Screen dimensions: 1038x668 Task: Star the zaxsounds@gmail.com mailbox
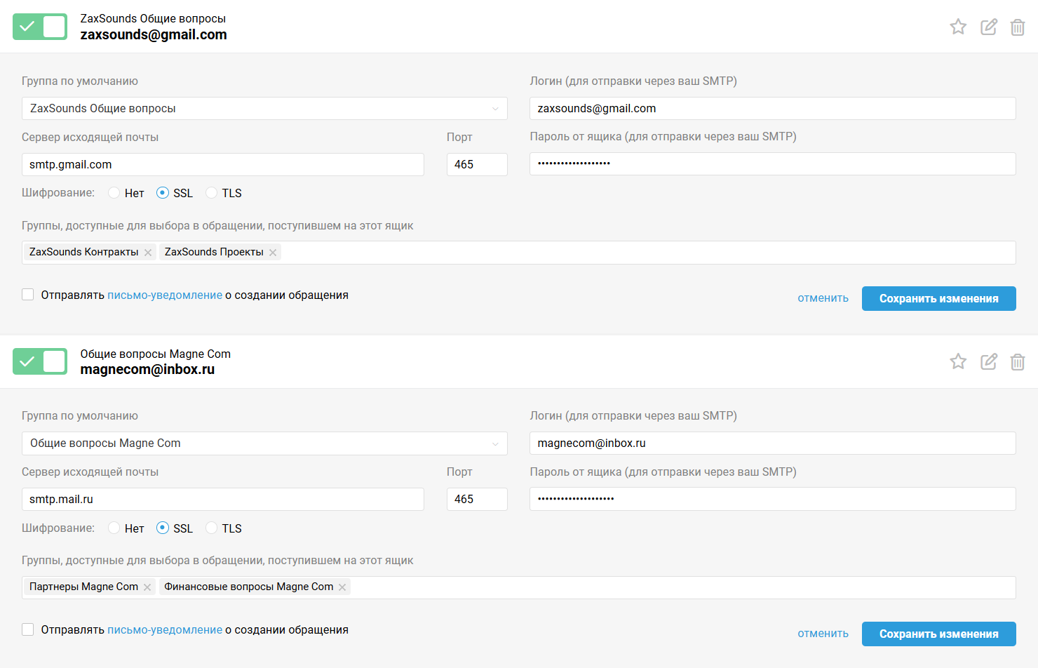click(x=958, y=27)
